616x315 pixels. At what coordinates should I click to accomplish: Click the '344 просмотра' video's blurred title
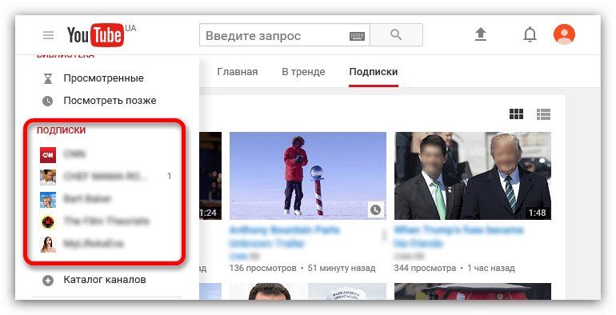(x=459, y=237)
